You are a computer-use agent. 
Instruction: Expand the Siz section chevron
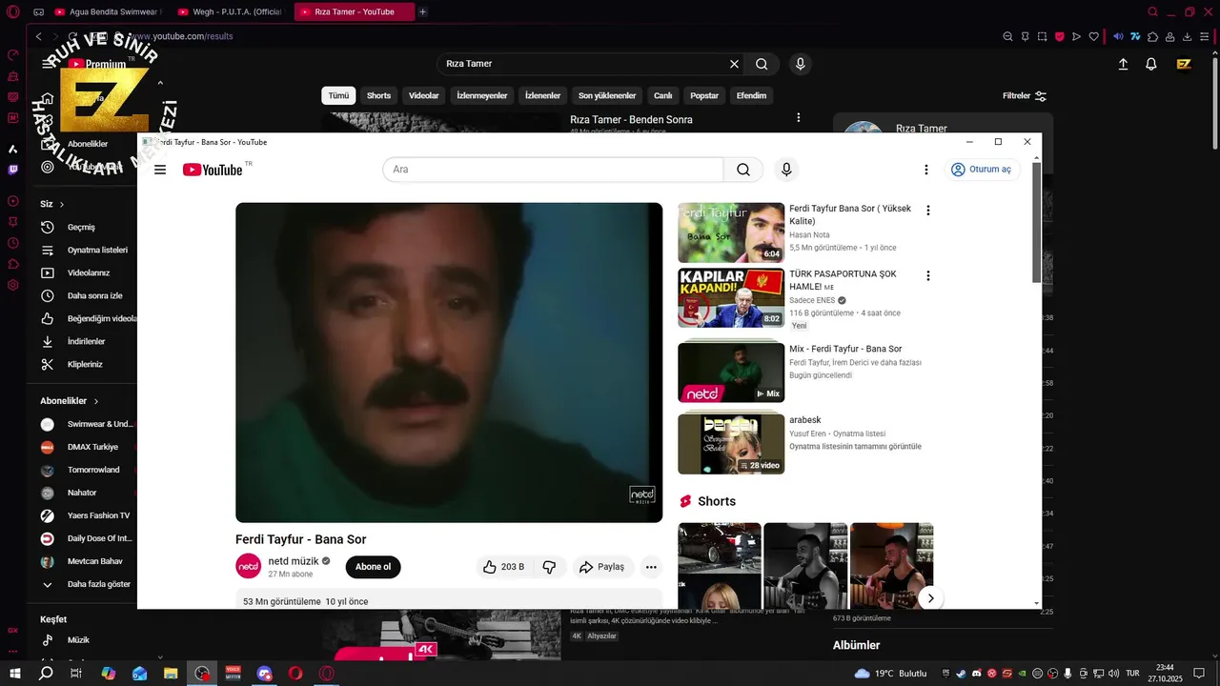click(62, 204)
